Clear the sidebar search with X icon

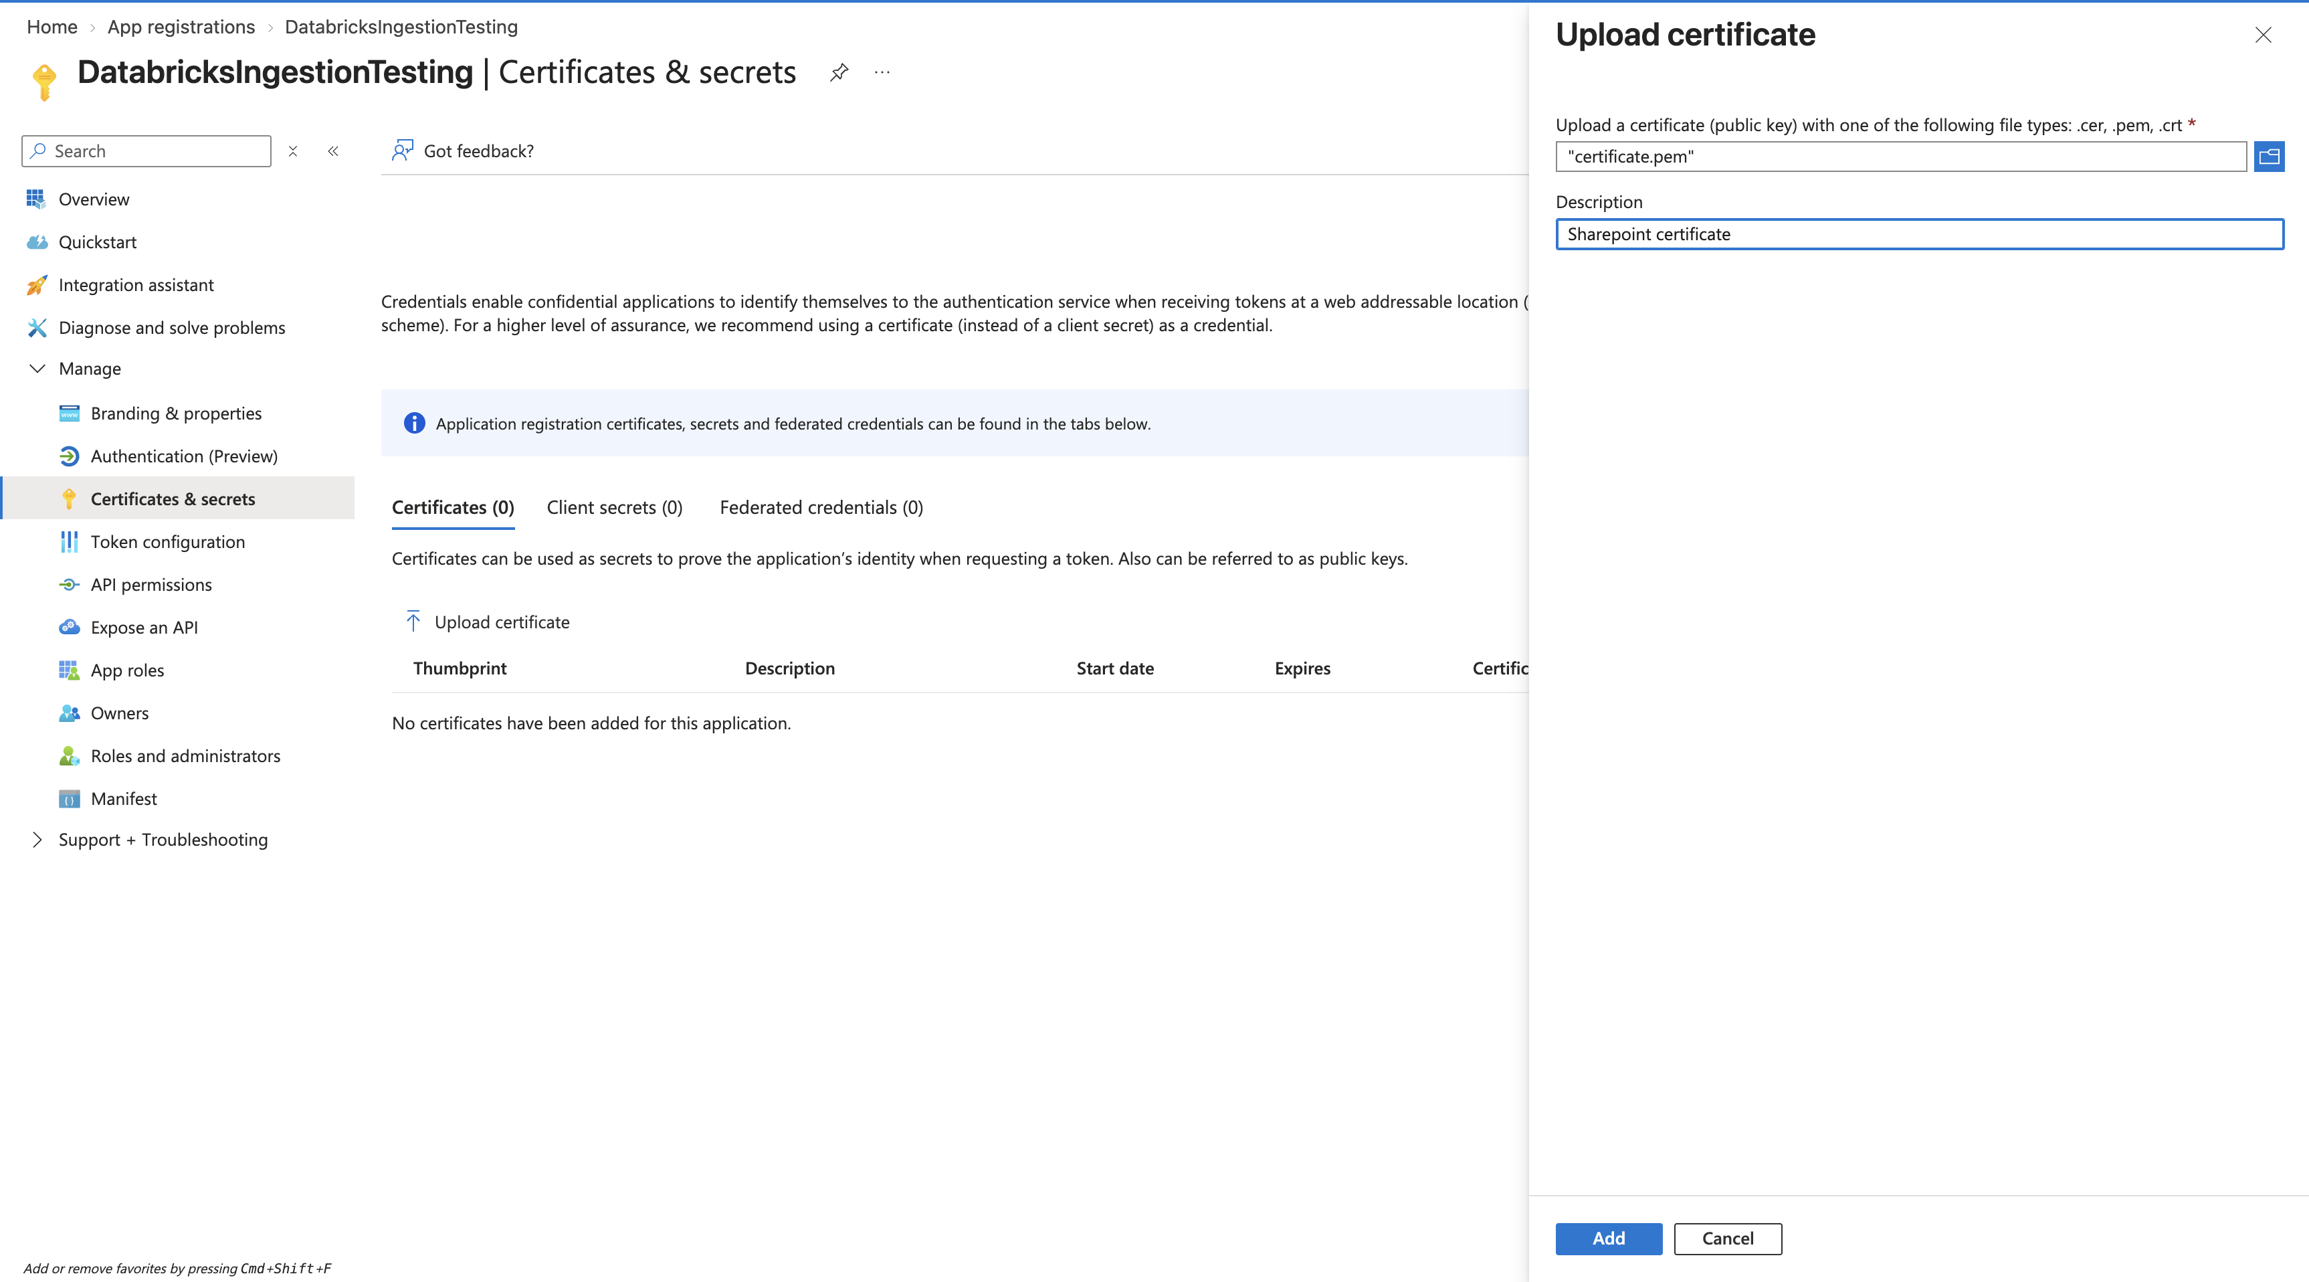292,151
